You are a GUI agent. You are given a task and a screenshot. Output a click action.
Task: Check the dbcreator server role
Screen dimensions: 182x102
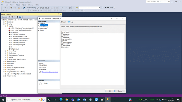point(62,36)
